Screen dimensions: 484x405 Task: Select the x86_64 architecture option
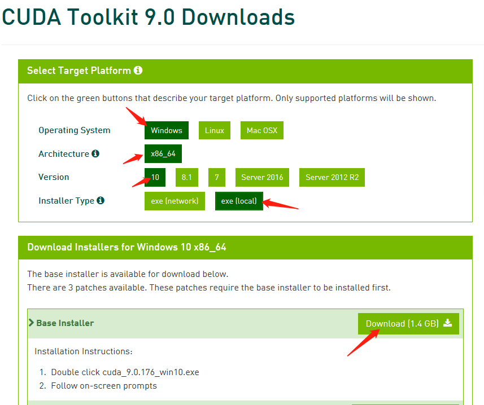click(163, 154)
